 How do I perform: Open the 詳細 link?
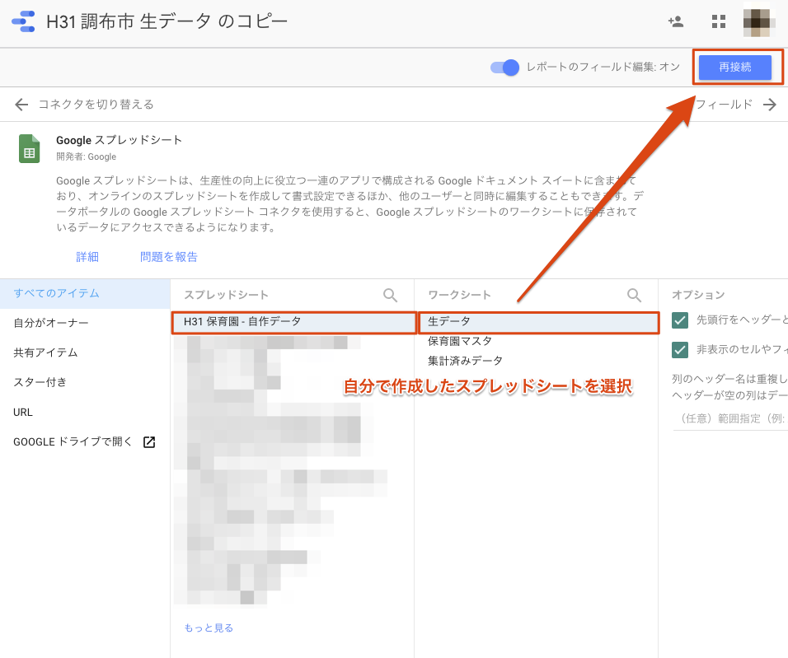pos(87,257)
